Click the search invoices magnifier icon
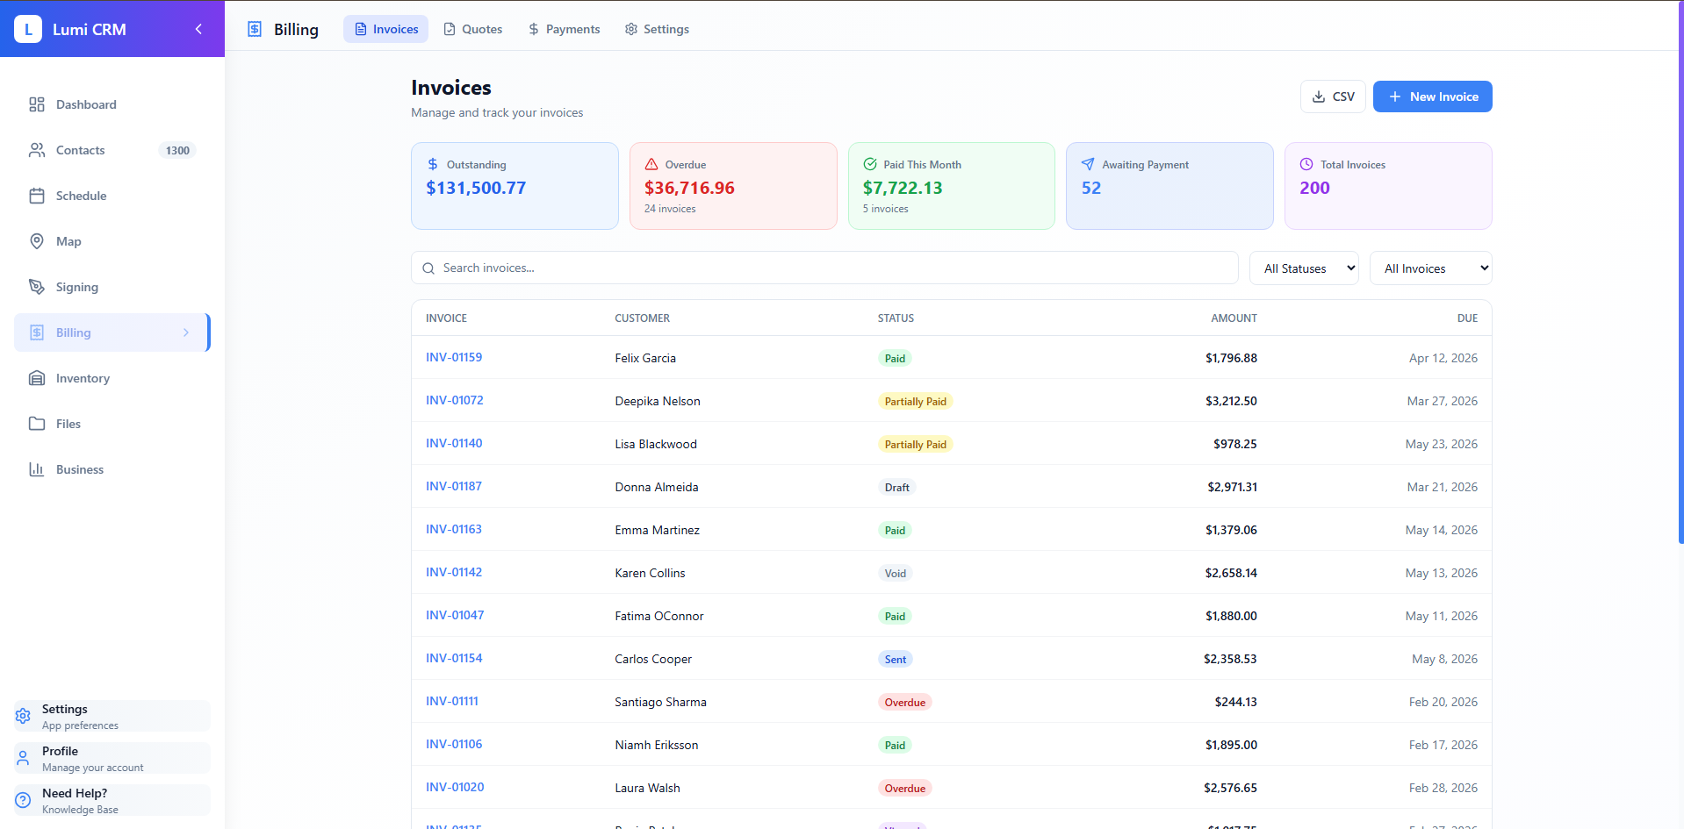 click(428, 268)
